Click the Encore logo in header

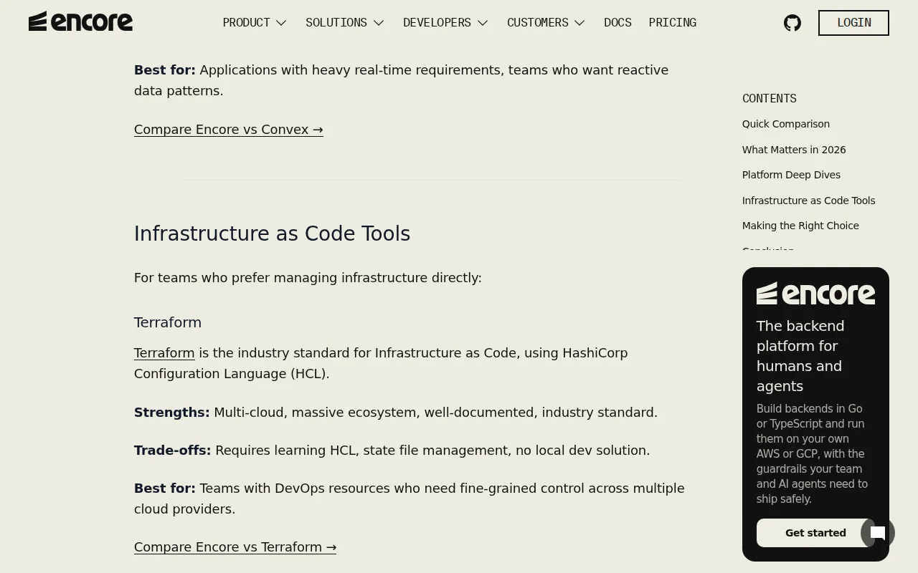(x=80, y=21)
